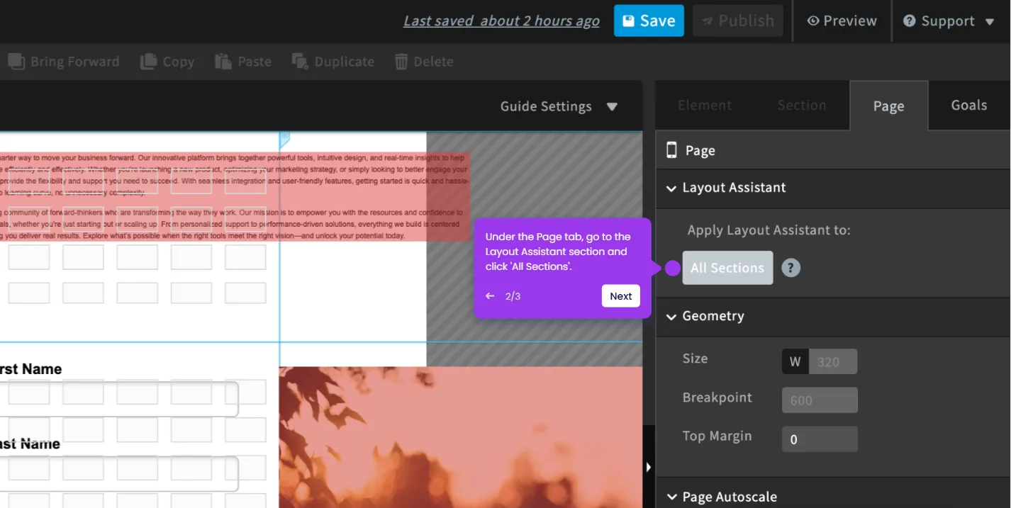Open the page Preview
This screenshot has height=508, width=1011.
pos(842,21)
